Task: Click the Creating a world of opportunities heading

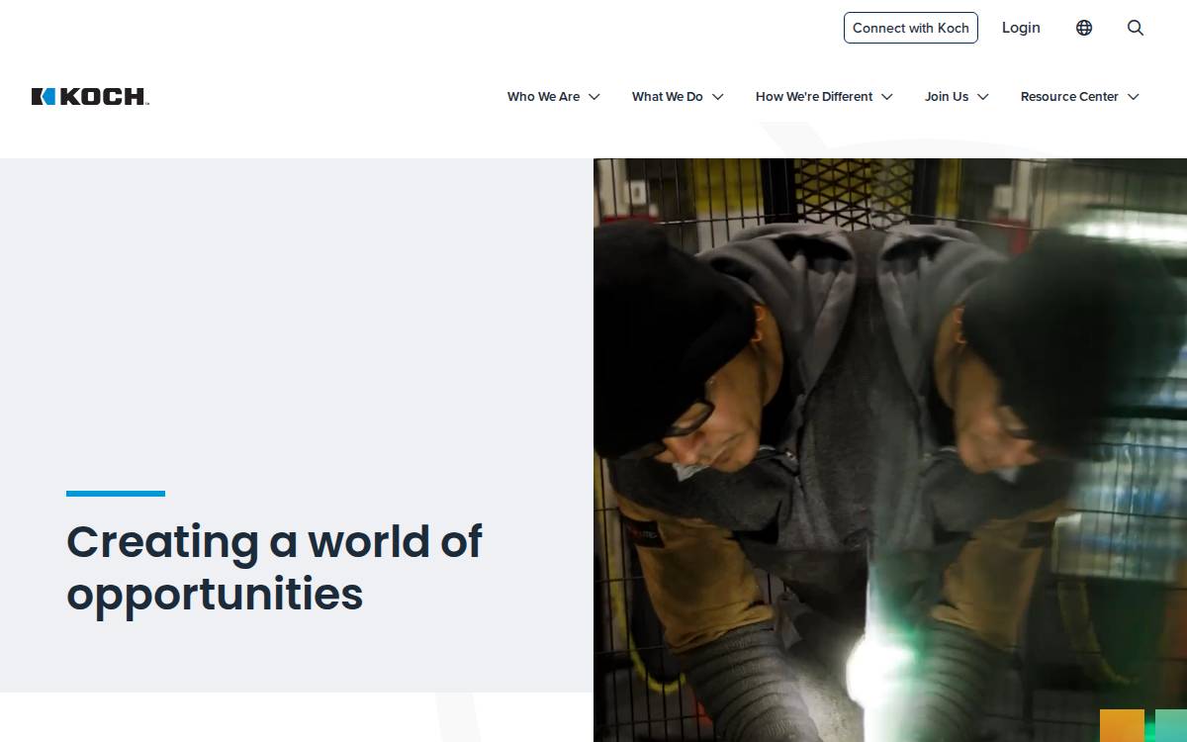Action: [x=274, y=568]
